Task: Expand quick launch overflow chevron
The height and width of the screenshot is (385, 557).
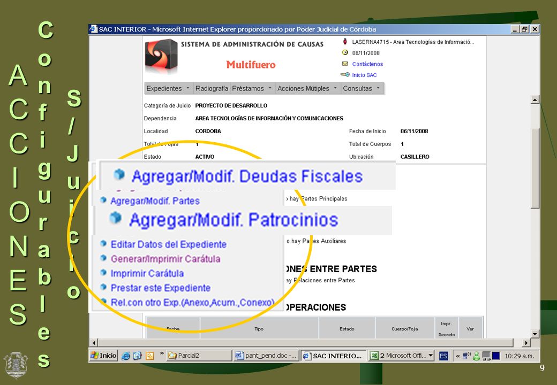Action: (162, 353)
